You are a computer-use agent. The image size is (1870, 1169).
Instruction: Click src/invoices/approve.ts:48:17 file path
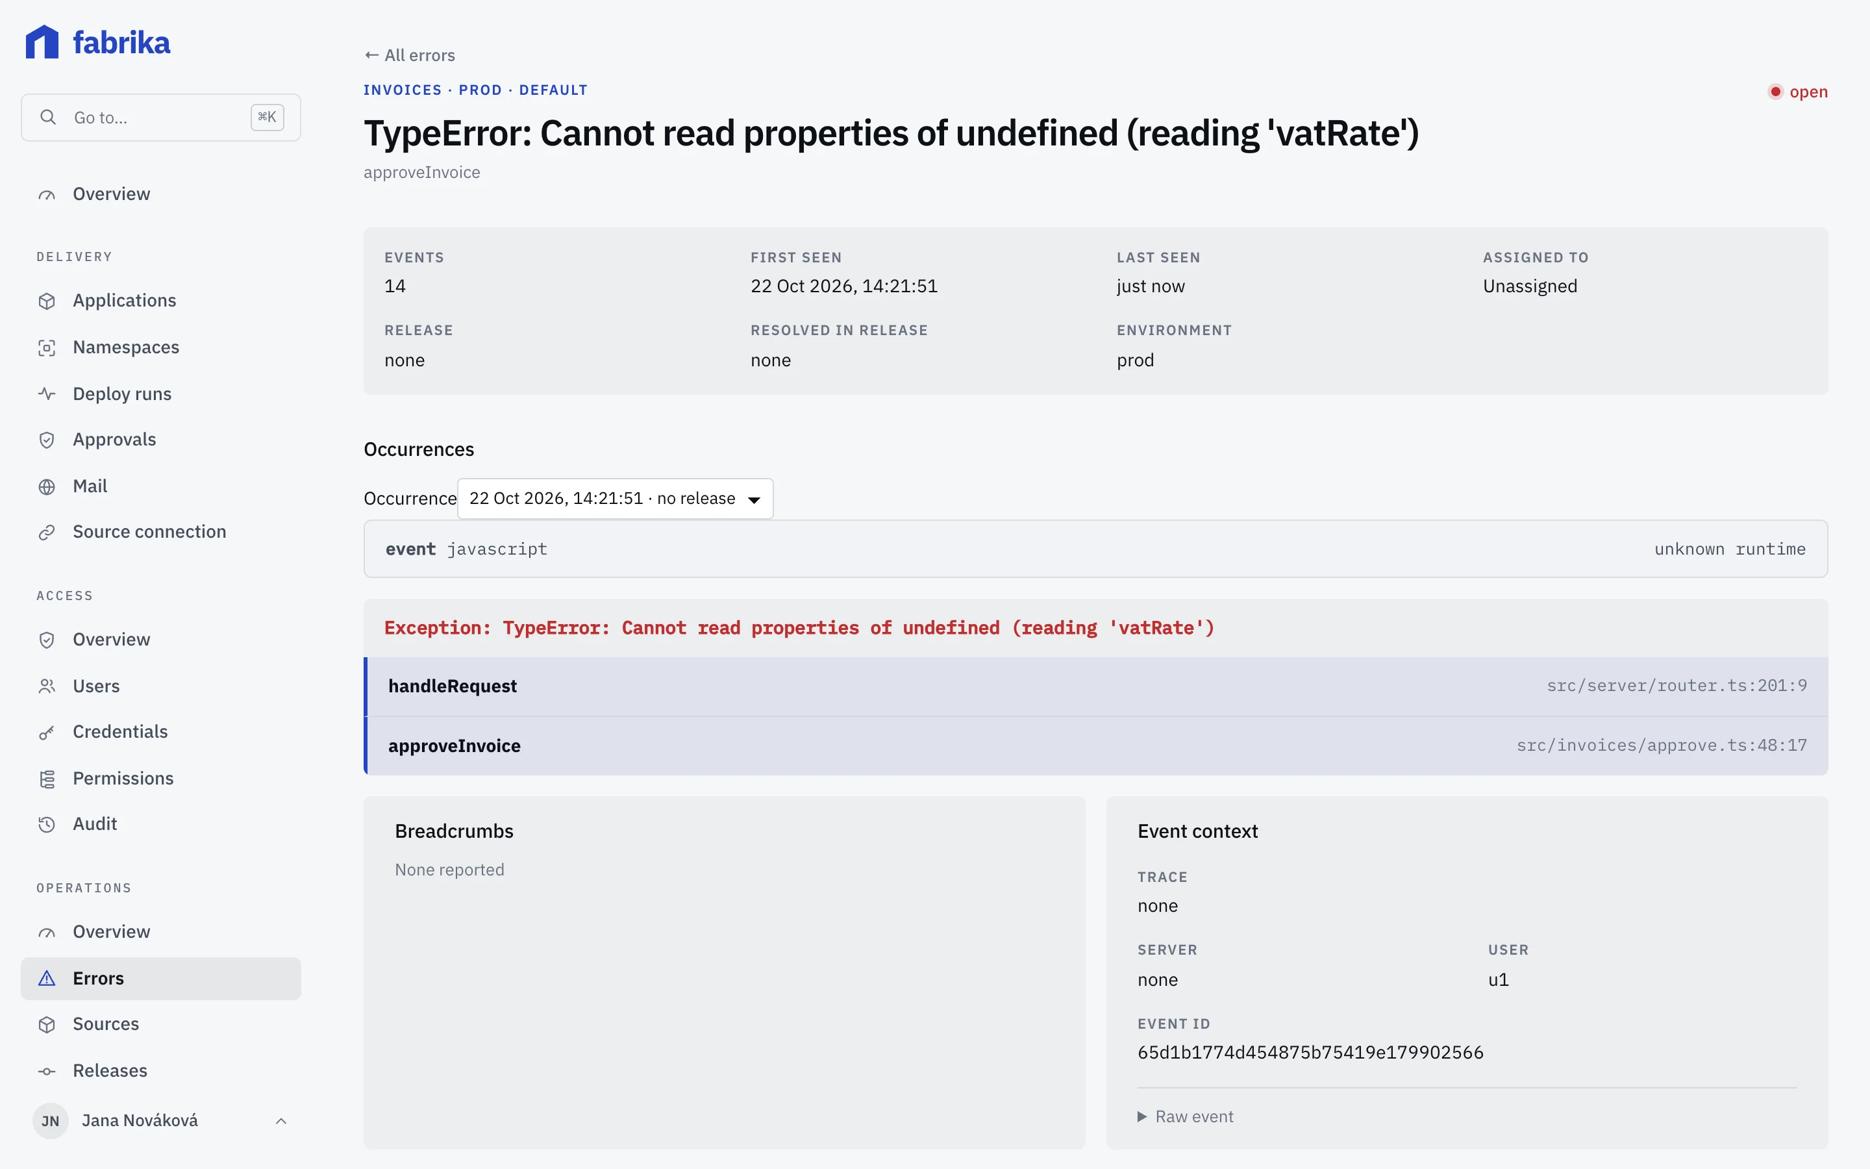pos(1662,746)
